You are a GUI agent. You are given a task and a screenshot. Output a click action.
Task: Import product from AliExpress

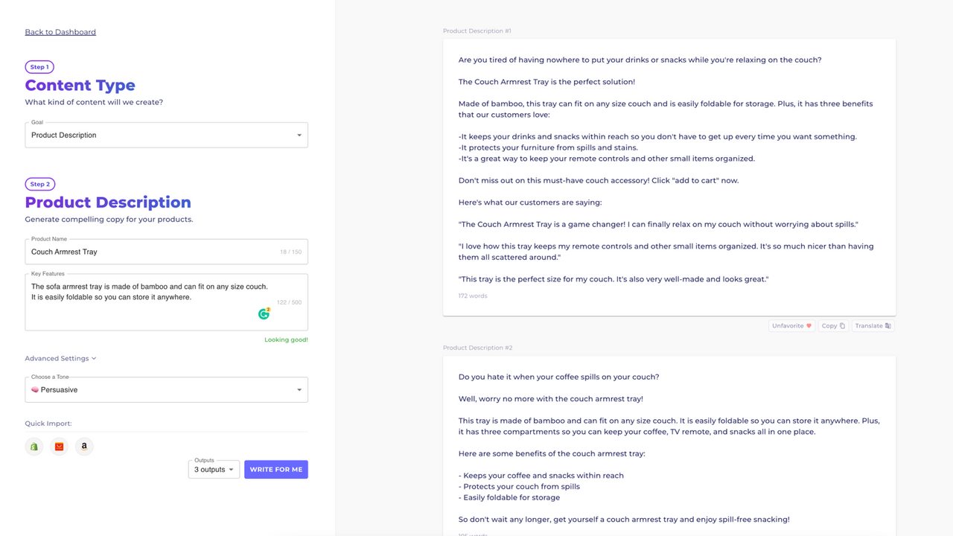point(59,446)
